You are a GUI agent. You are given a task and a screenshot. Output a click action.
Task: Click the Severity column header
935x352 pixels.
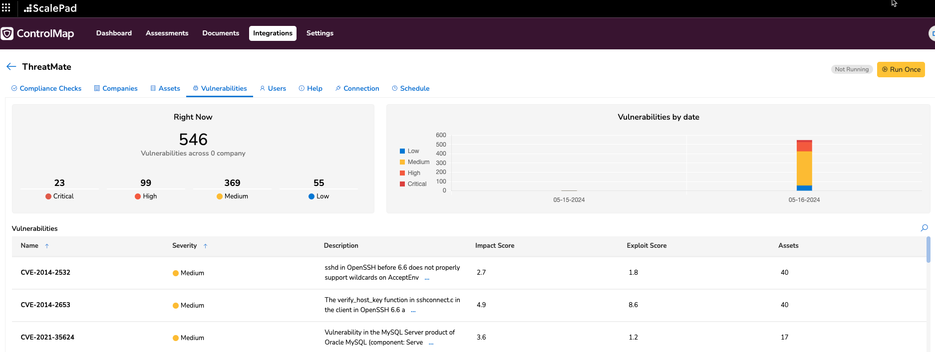tap(185, 246)
